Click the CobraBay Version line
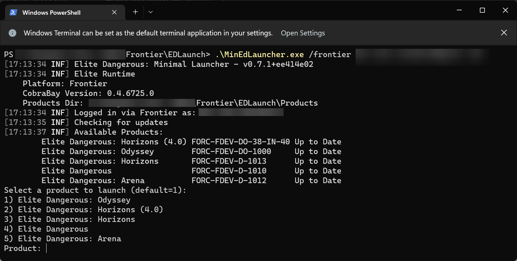This screenshot has height=261, width=517. 88,93
